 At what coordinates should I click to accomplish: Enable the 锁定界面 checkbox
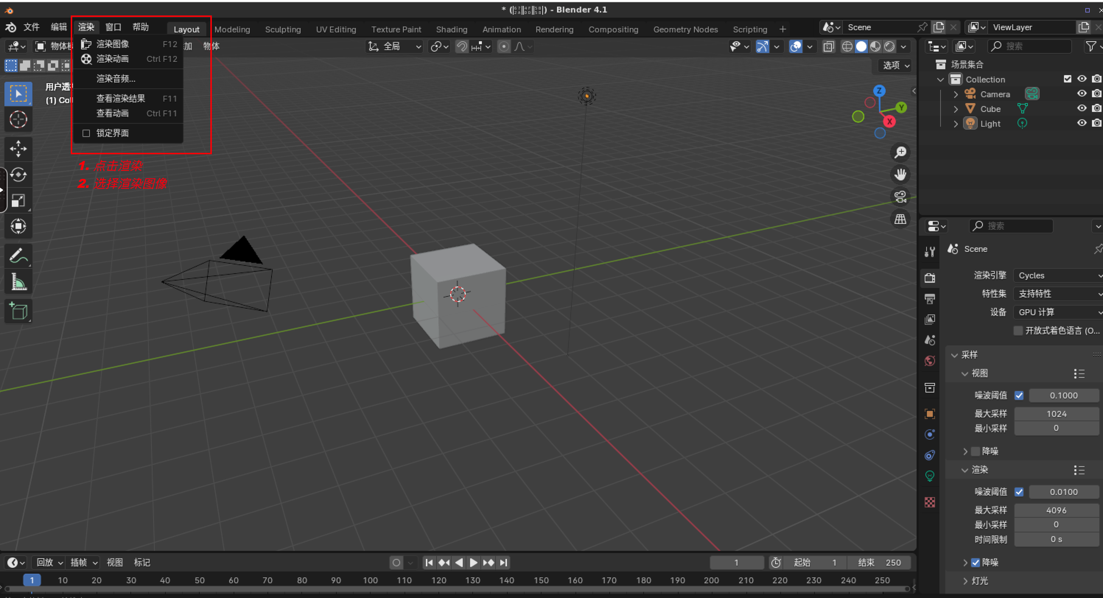pos(86,133)
